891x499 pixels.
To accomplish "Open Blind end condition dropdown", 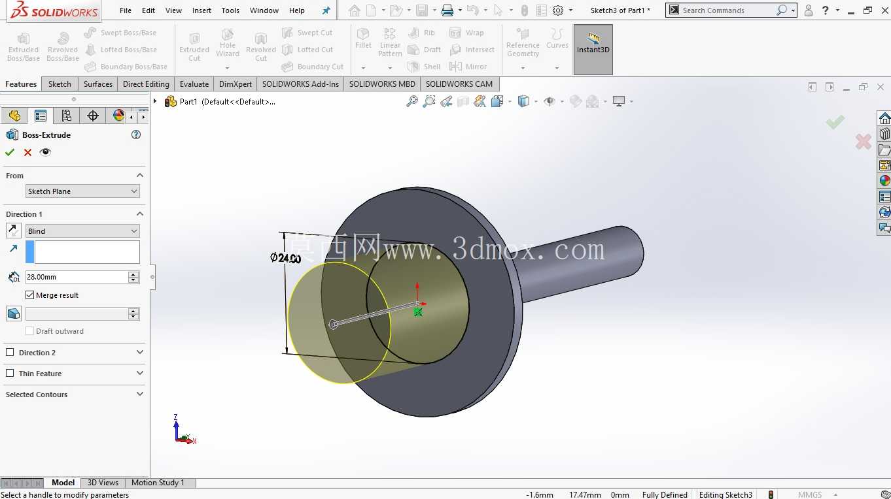I will pos(82,231).
